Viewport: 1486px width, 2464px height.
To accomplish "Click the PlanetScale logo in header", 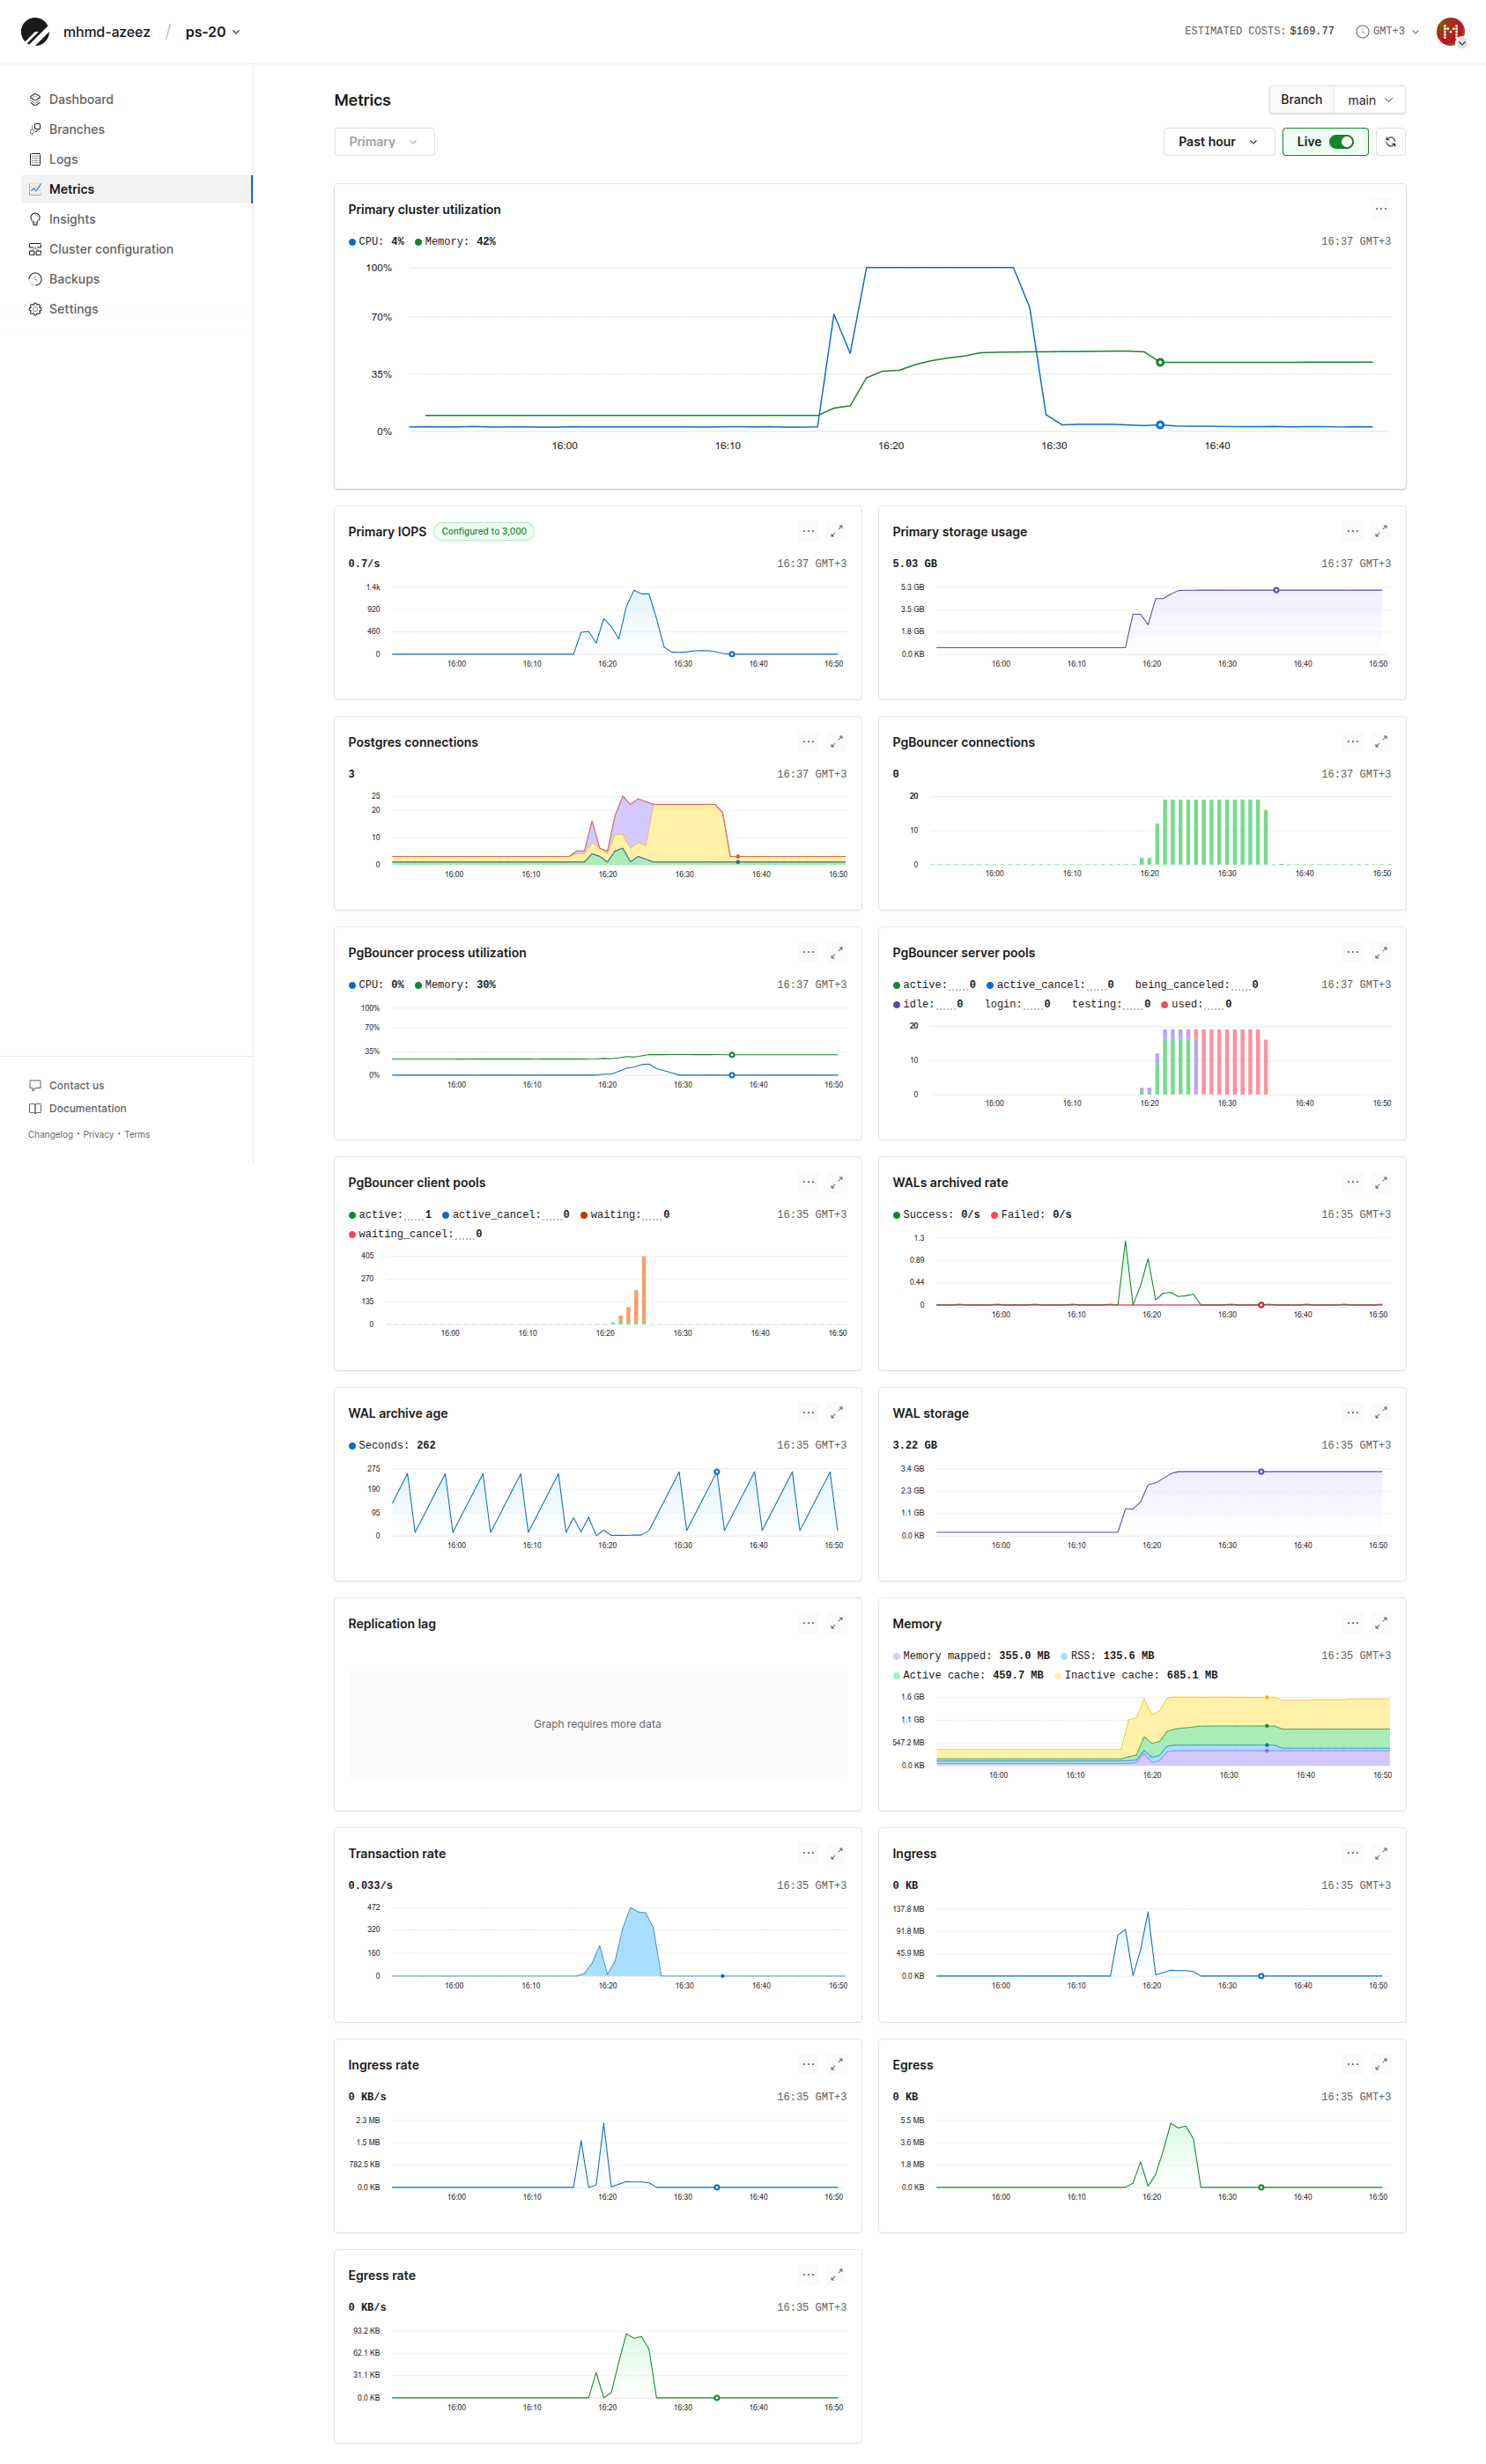I will [35, 32].
